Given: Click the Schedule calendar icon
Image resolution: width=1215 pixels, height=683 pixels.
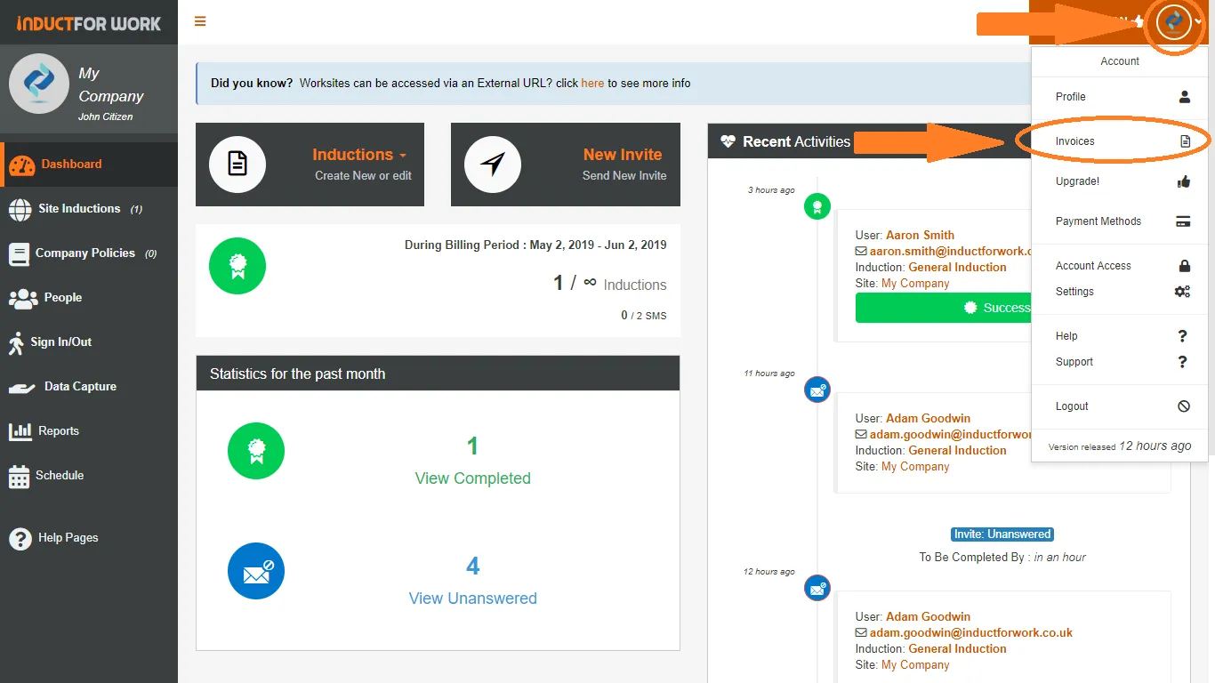Looking at the screenshot, I should (x=19, y=477).
